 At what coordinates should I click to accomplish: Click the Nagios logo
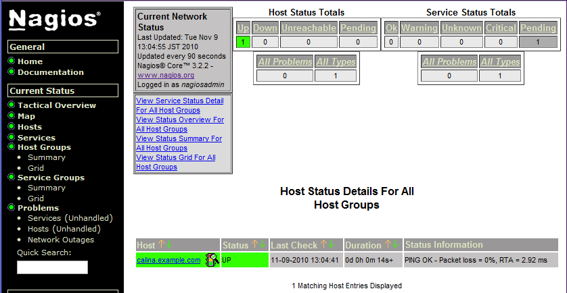[55, 19]
